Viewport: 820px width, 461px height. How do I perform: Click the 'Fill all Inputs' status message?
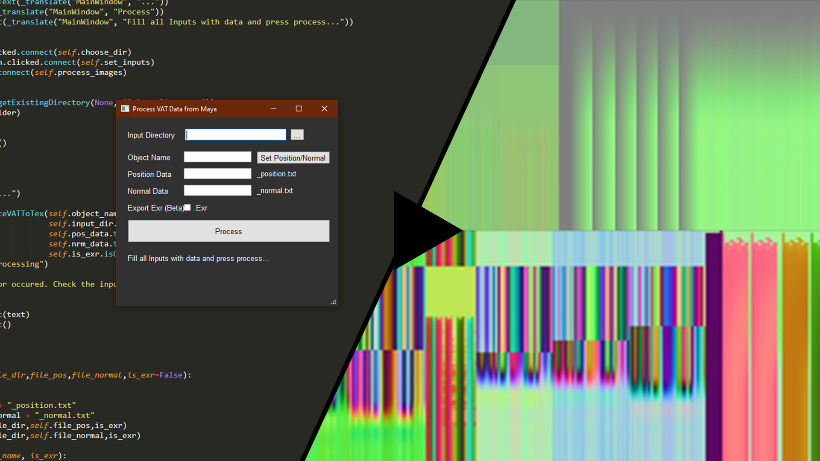198,259
